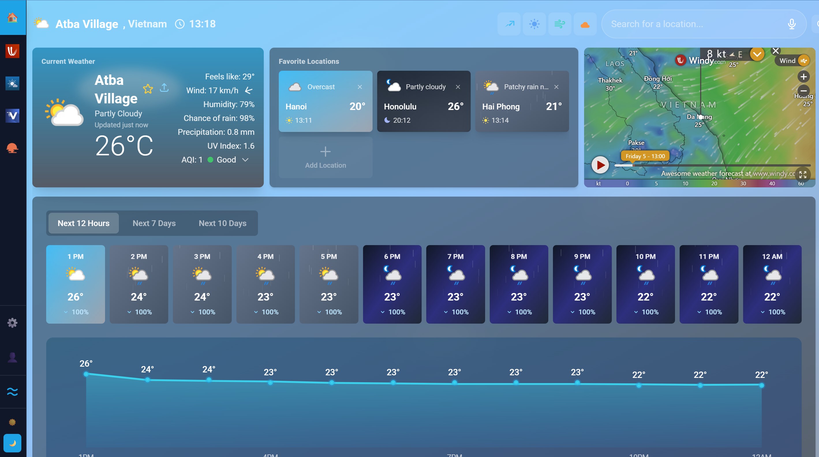
Task: Select the wind layer icon in the top toolbar
Action: click(x=560, y=24)
